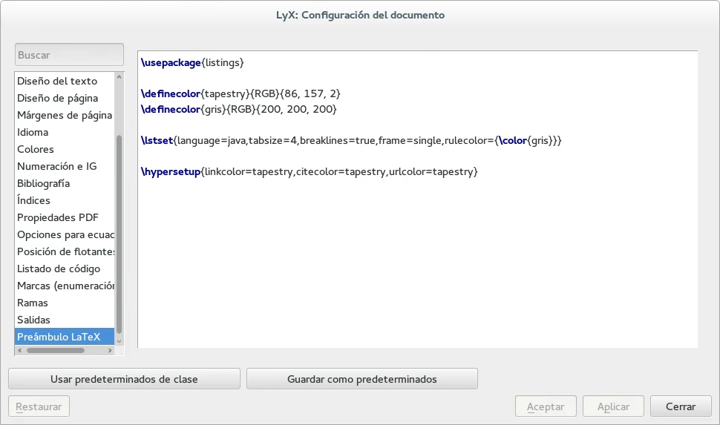Open Propiedades PDF section
The width and height of the screenshot is (720, 425).
(57, 217)
